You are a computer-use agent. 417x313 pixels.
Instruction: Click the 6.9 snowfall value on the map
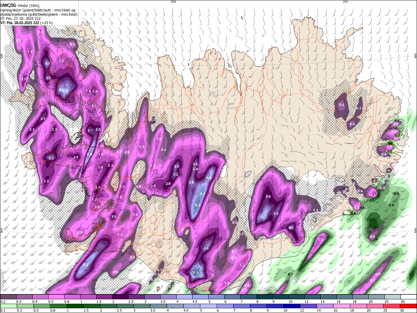pos(196,273)
